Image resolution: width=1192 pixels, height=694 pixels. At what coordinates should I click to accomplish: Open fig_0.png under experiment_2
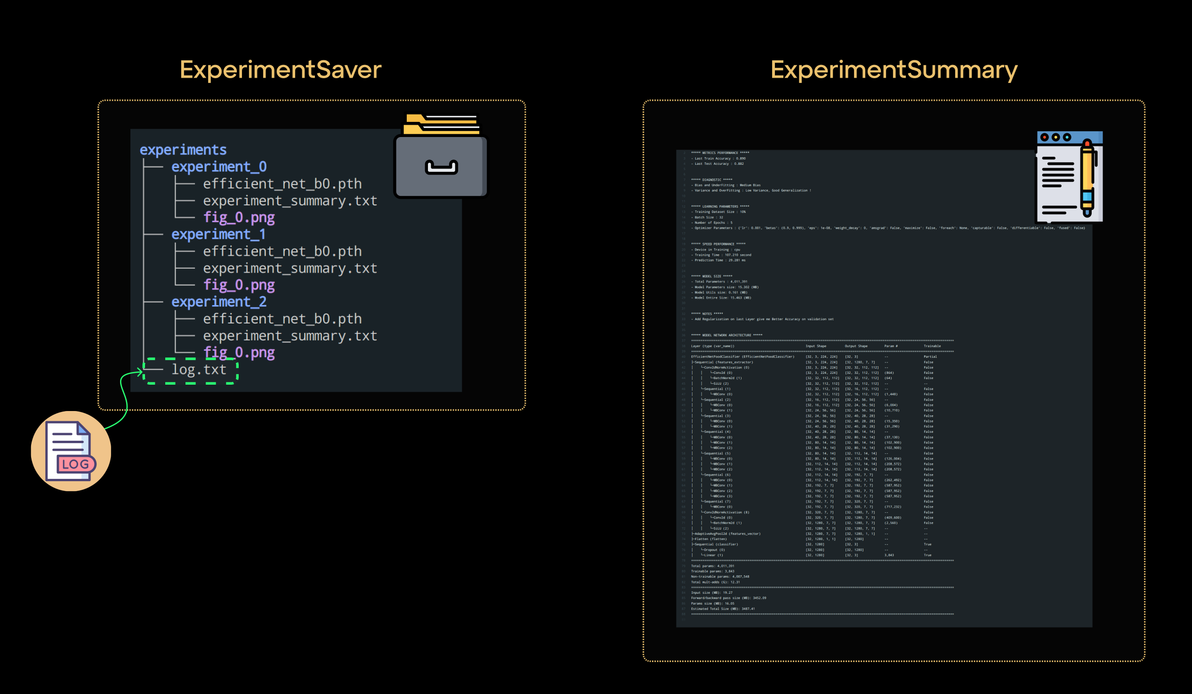pyautogui.click(x=239, y=353)
